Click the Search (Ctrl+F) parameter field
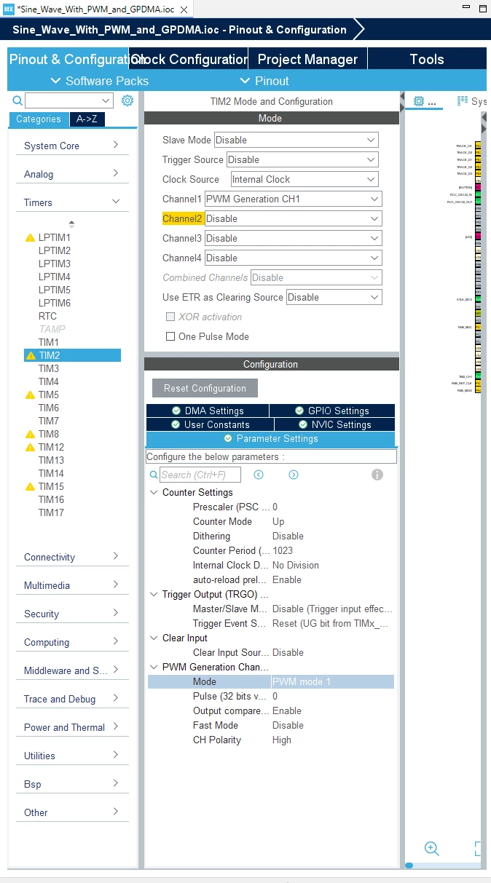 200,475
